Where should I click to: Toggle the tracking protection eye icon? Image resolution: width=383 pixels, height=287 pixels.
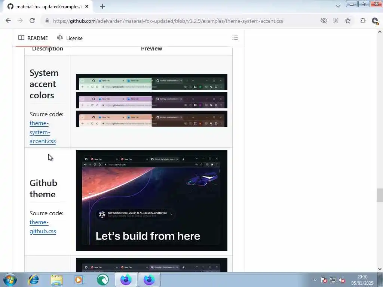(x=324, y=21)
